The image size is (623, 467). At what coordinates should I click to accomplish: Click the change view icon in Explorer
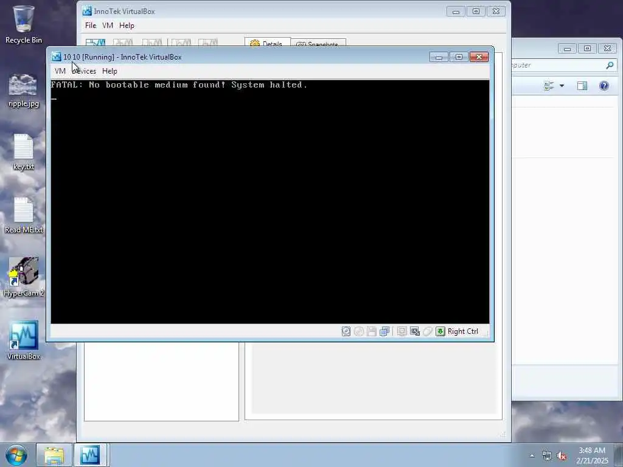point(549,86)
